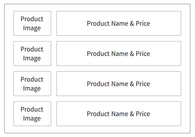This screenshot has height=137, width=195.
Task: Click the word "Image" in the top image box
Action: coord(32,28)
